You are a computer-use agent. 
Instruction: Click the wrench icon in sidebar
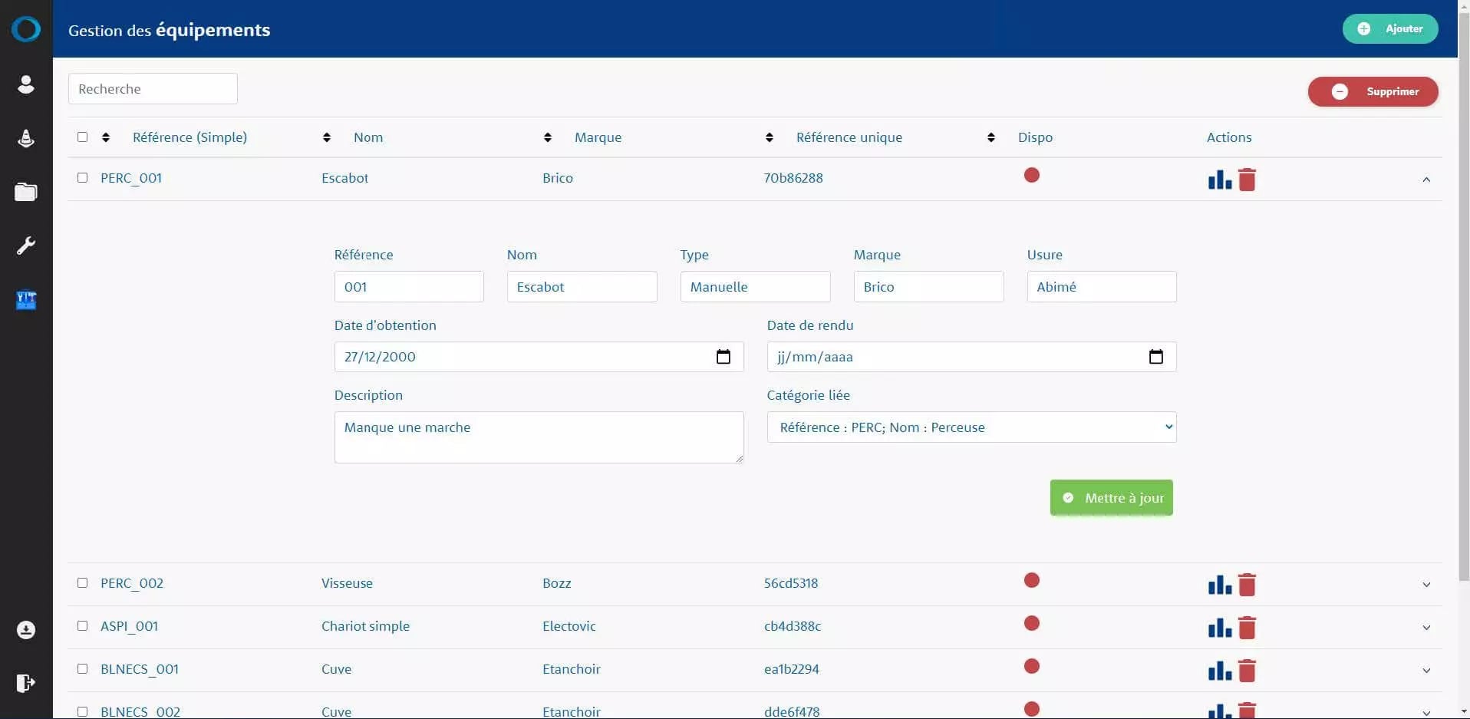tap(26, 246)
